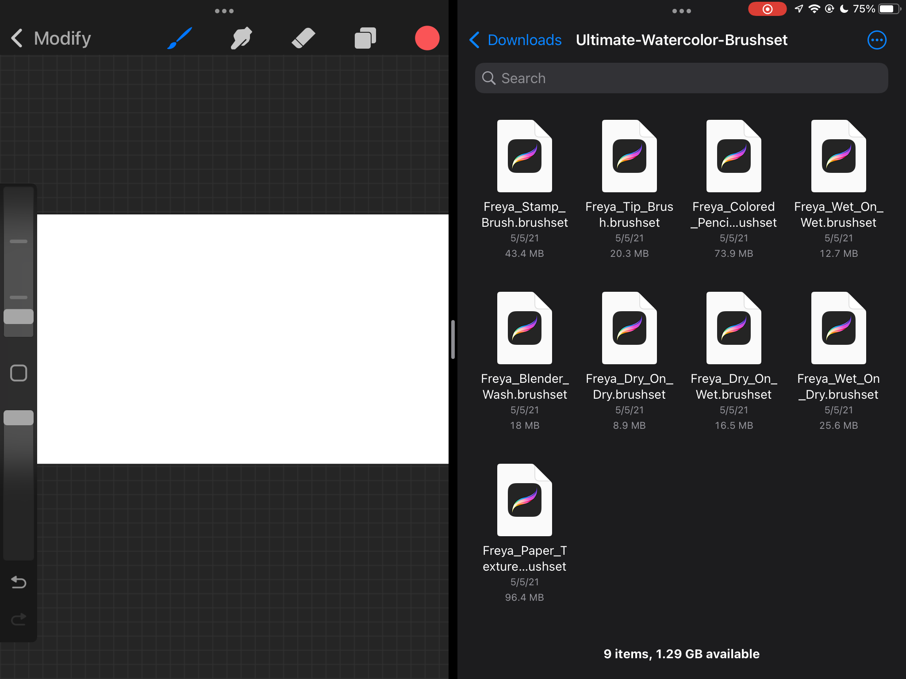Open Procreate multitasking three-dot menu
Image resolution: width=906 pixels, height=679 pixels.
coord(224,11)
